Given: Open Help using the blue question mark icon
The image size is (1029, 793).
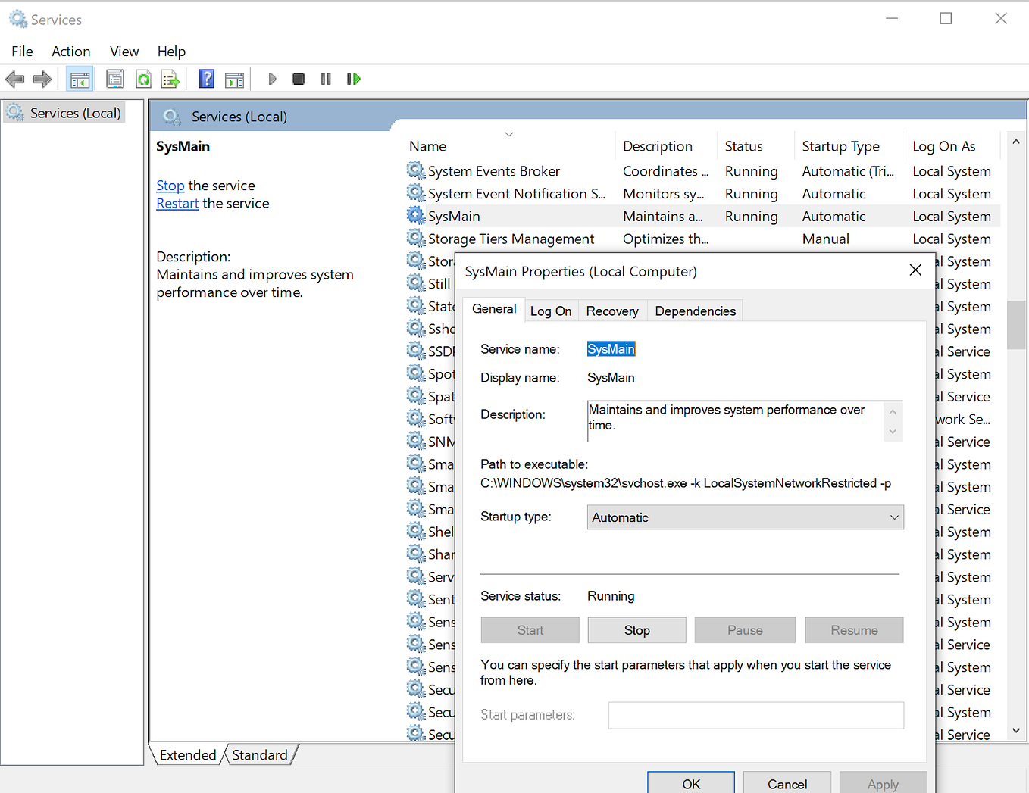Looking at the screenshot, I should click(x=206, y=78).
